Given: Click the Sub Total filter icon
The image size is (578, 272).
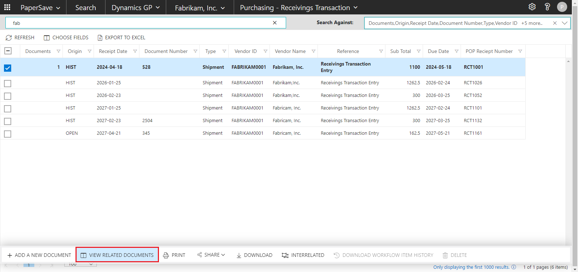Looking at the screenshot, I should [419, 51].
